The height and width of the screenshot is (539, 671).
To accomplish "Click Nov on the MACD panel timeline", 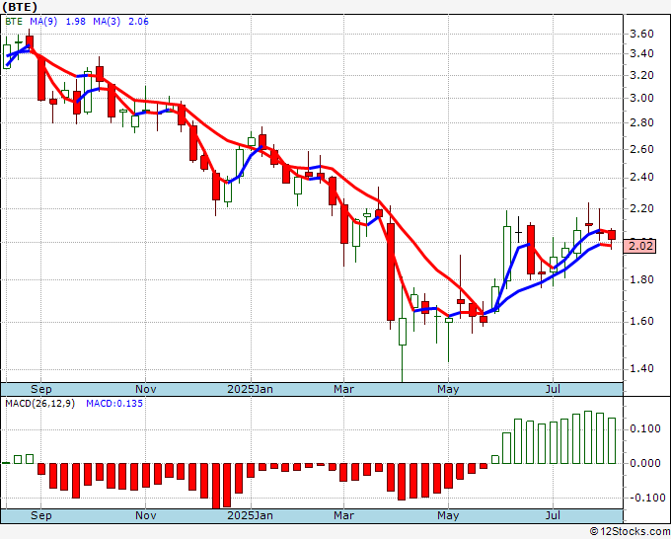I will (145, 515).
